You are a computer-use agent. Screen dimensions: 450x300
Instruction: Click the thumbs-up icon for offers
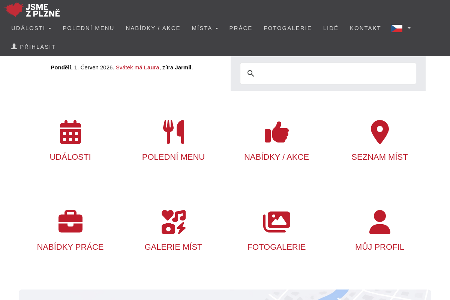[277, 132]
